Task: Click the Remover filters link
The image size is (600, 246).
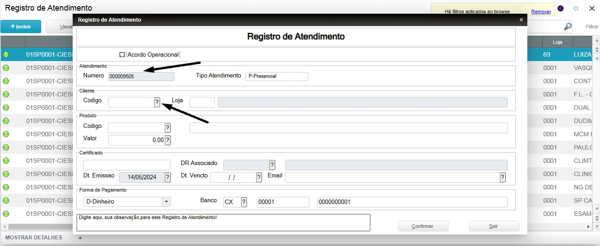Action: pyautogui.click(x=541, y=12)
